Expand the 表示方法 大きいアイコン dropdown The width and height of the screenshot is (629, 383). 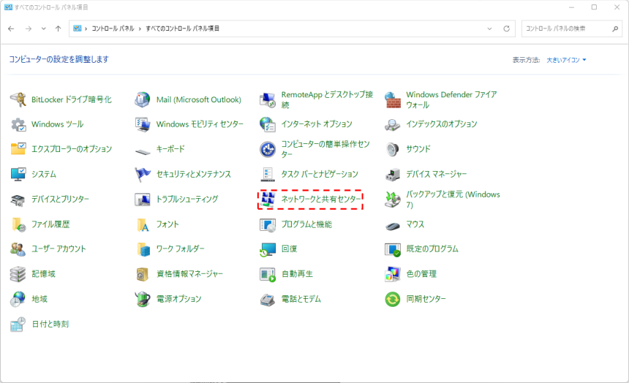(x=566, y=60)
